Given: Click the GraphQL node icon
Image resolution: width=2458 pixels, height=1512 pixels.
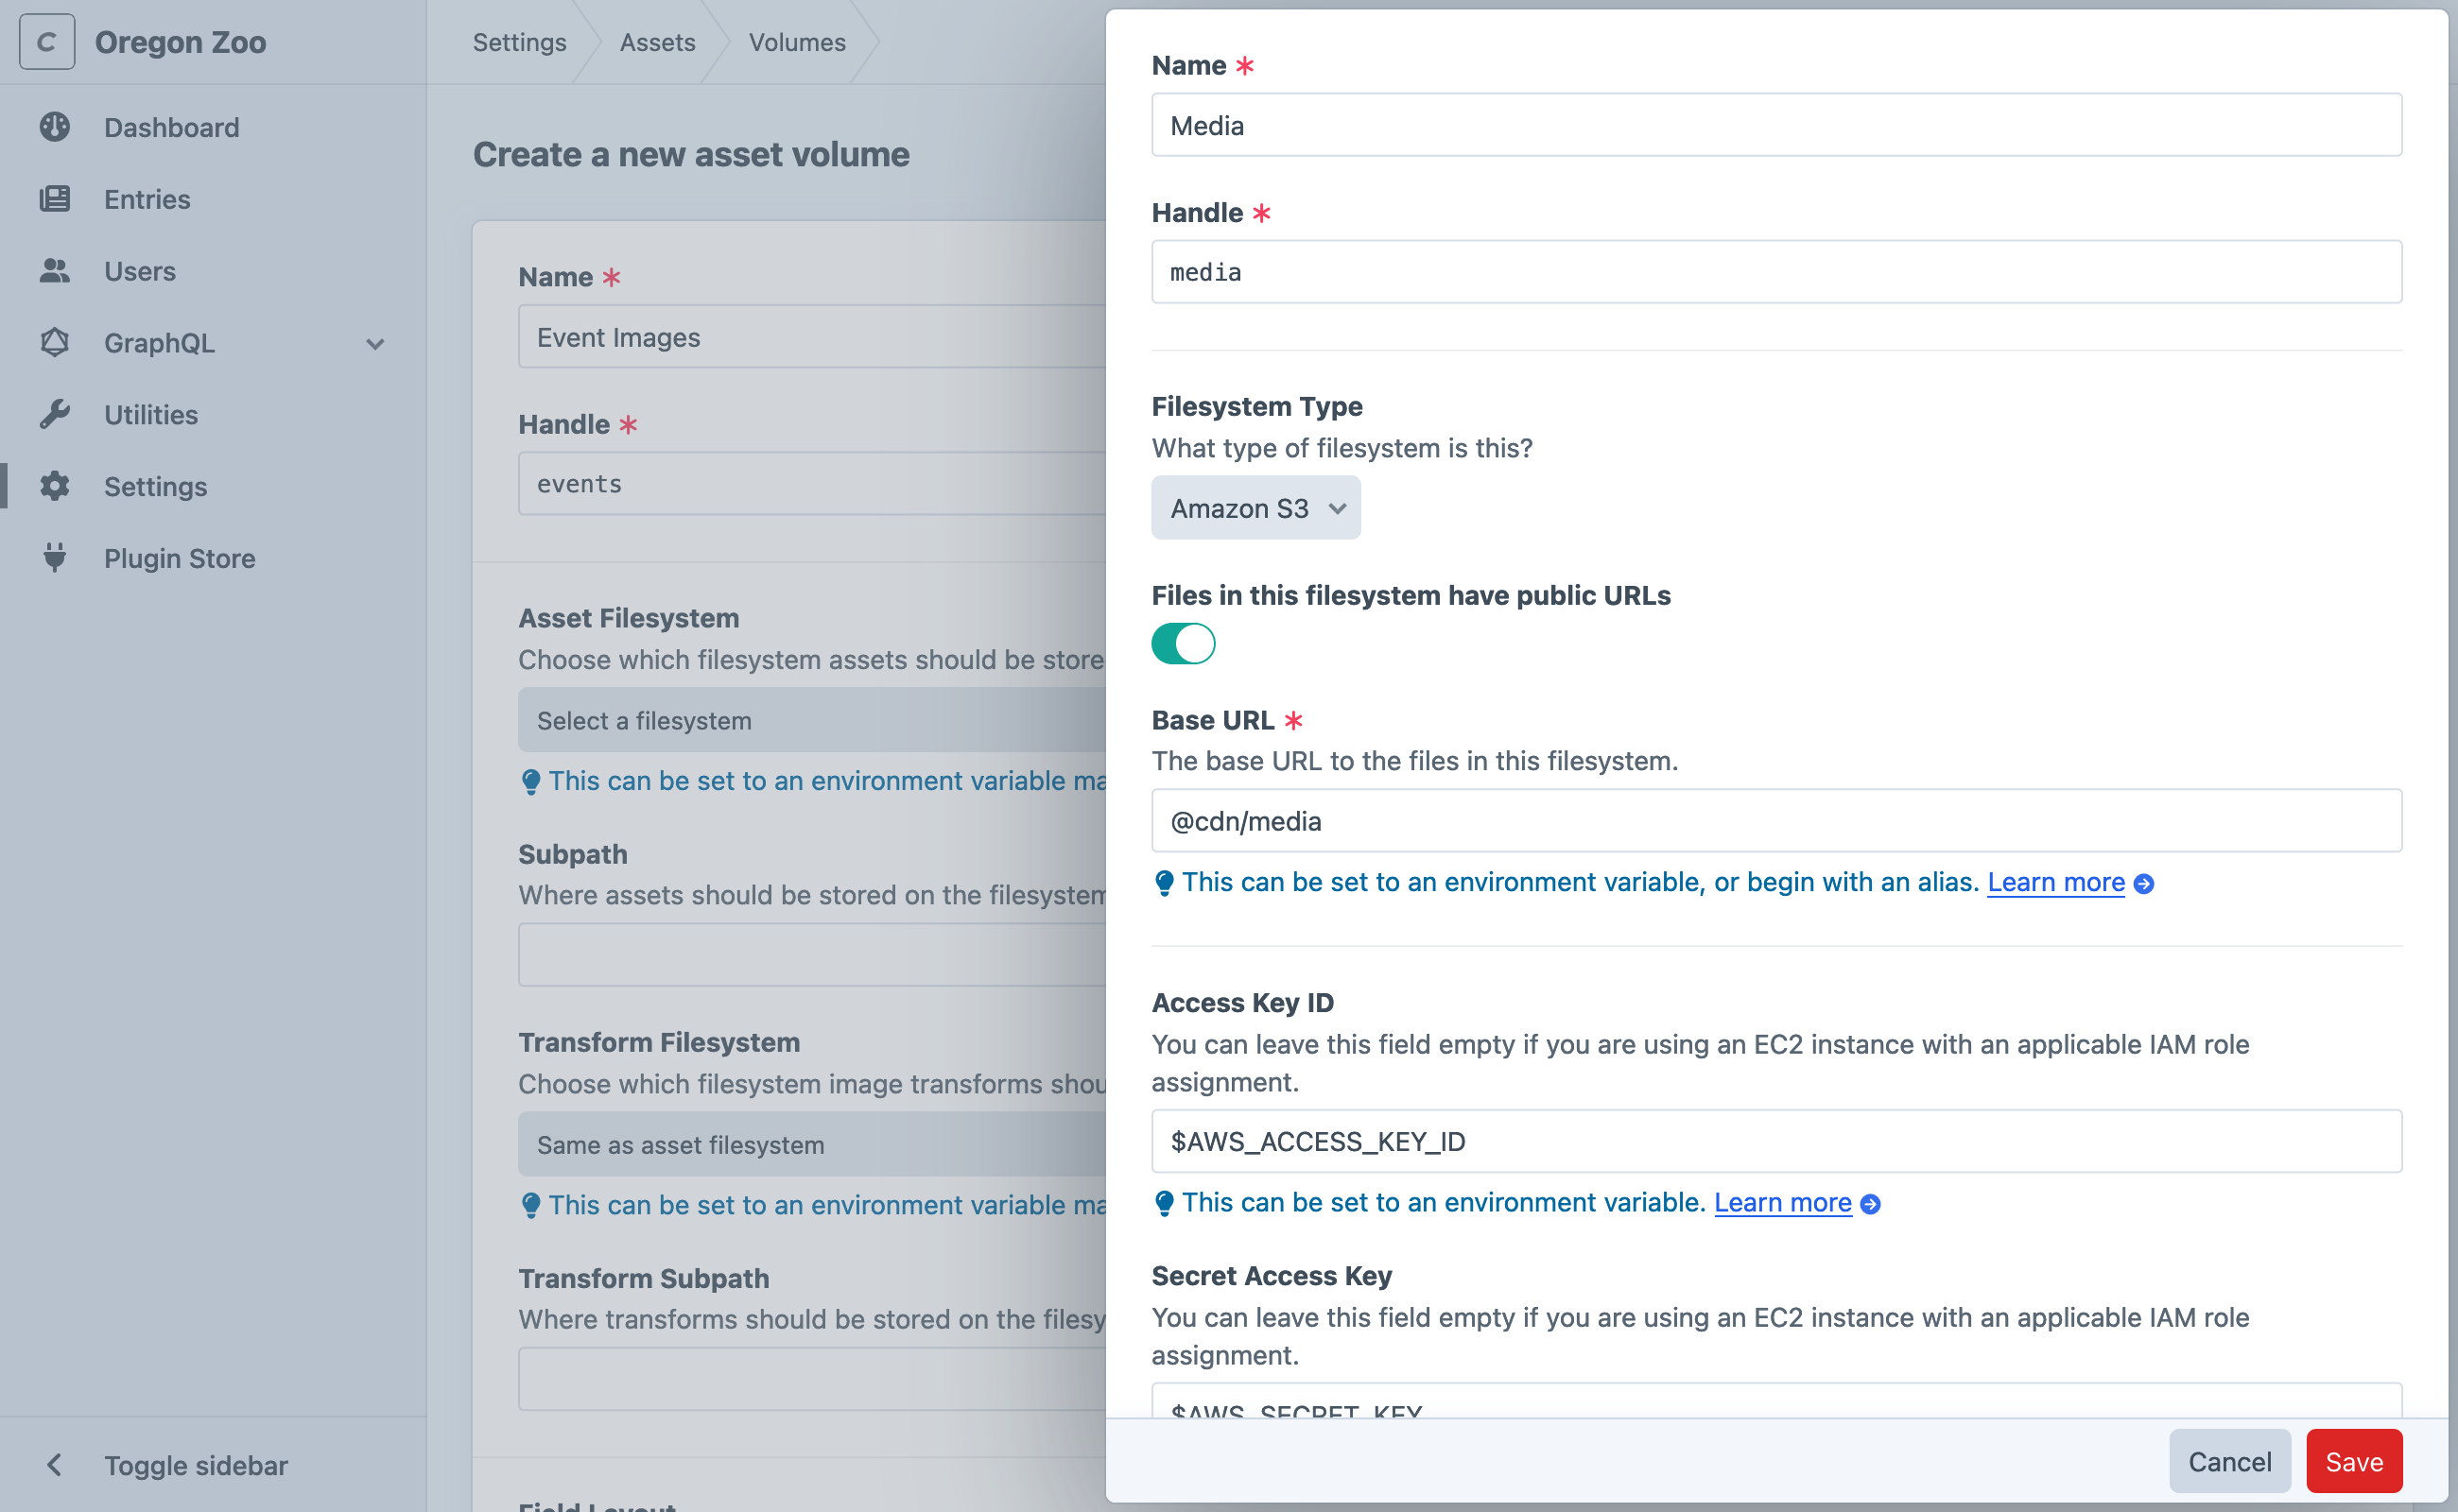Looking at the screenshot, I should coord(55,343).
